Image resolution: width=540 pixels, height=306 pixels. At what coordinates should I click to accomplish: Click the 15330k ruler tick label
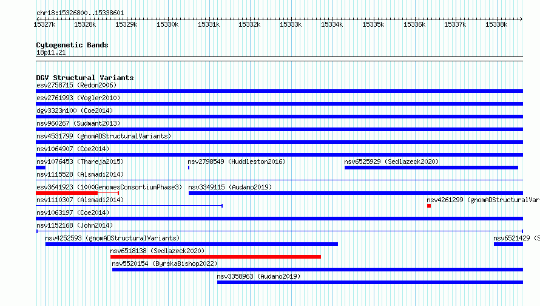click(167, 24)
